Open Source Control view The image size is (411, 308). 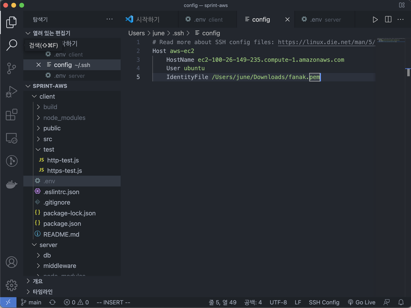[12, 68]
